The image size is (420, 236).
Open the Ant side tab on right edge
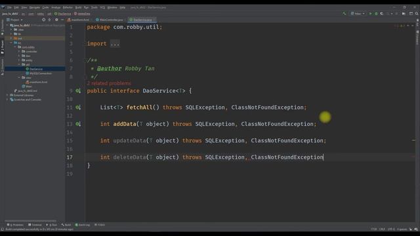[x=417, y=23]
